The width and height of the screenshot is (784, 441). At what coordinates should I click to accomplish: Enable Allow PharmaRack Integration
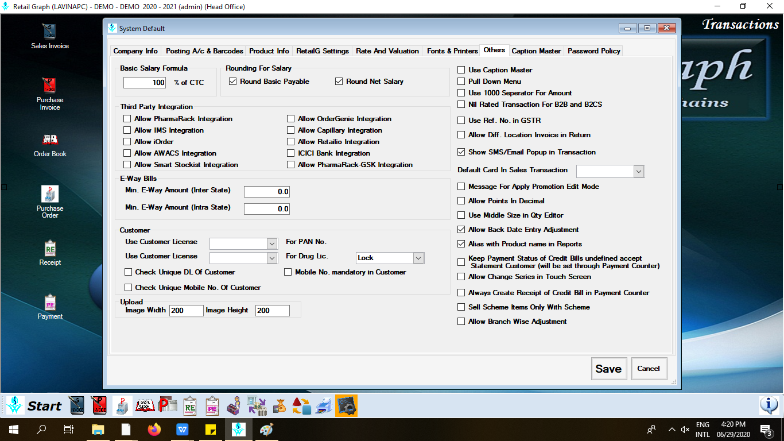click(x=127, y=119)
